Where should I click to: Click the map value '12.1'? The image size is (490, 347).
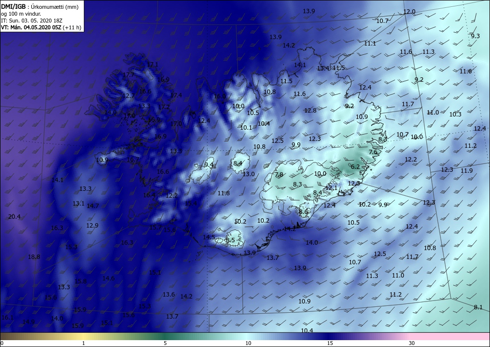coord(332,187)
